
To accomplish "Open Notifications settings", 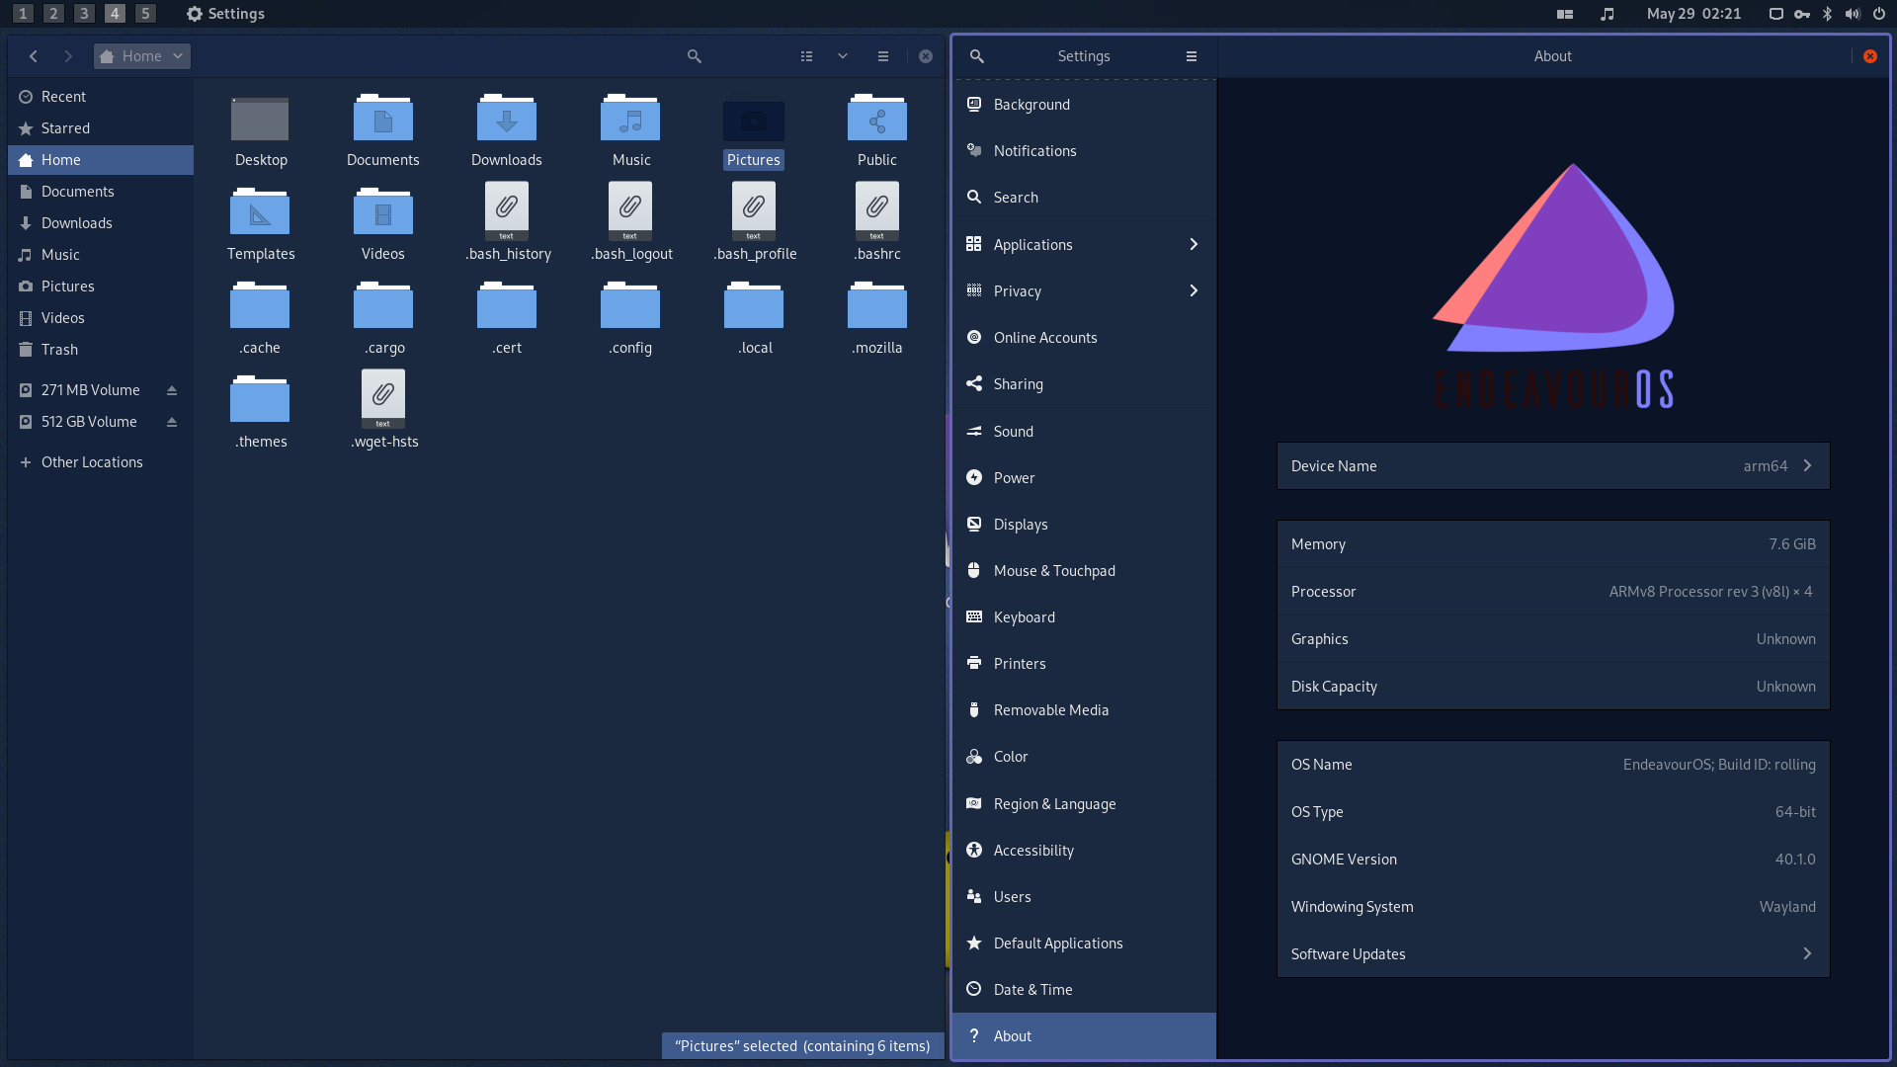I will click(1084, 151).
